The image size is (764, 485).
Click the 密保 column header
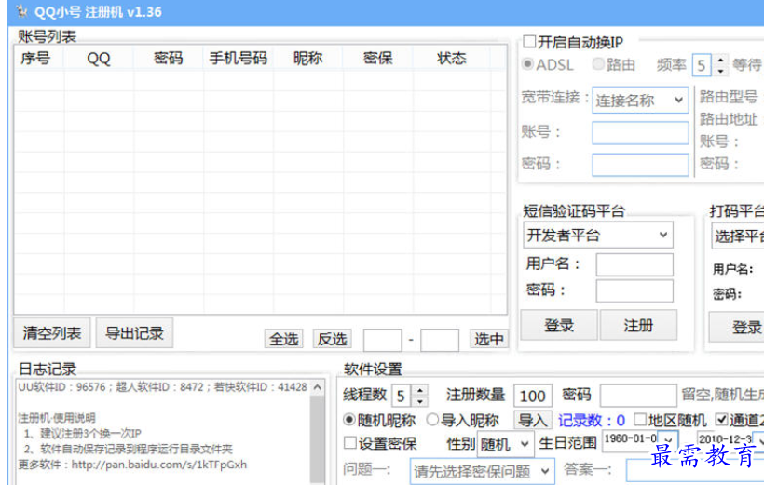point(377,59)
